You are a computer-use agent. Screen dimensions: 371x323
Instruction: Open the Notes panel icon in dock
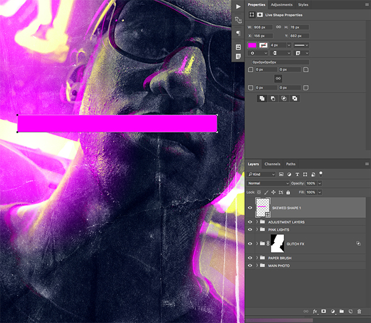click(238, 56)
